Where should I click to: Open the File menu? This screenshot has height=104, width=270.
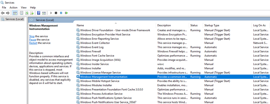coord(4,8)
